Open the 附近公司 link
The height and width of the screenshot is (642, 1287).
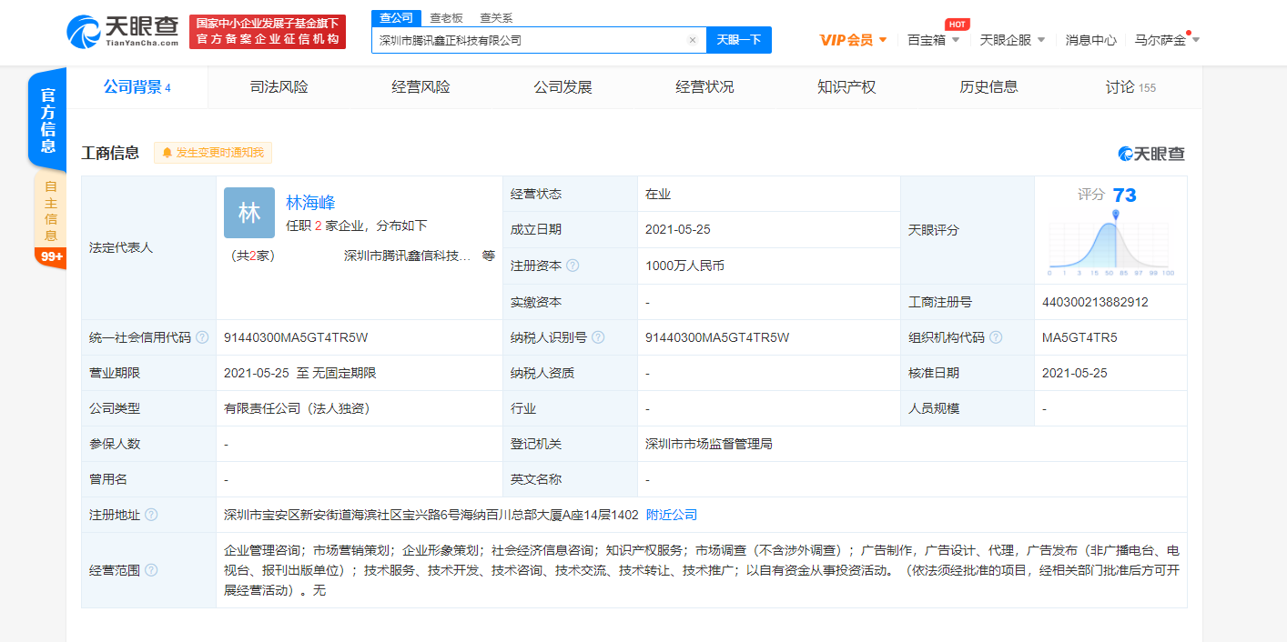tap(671, 515)
